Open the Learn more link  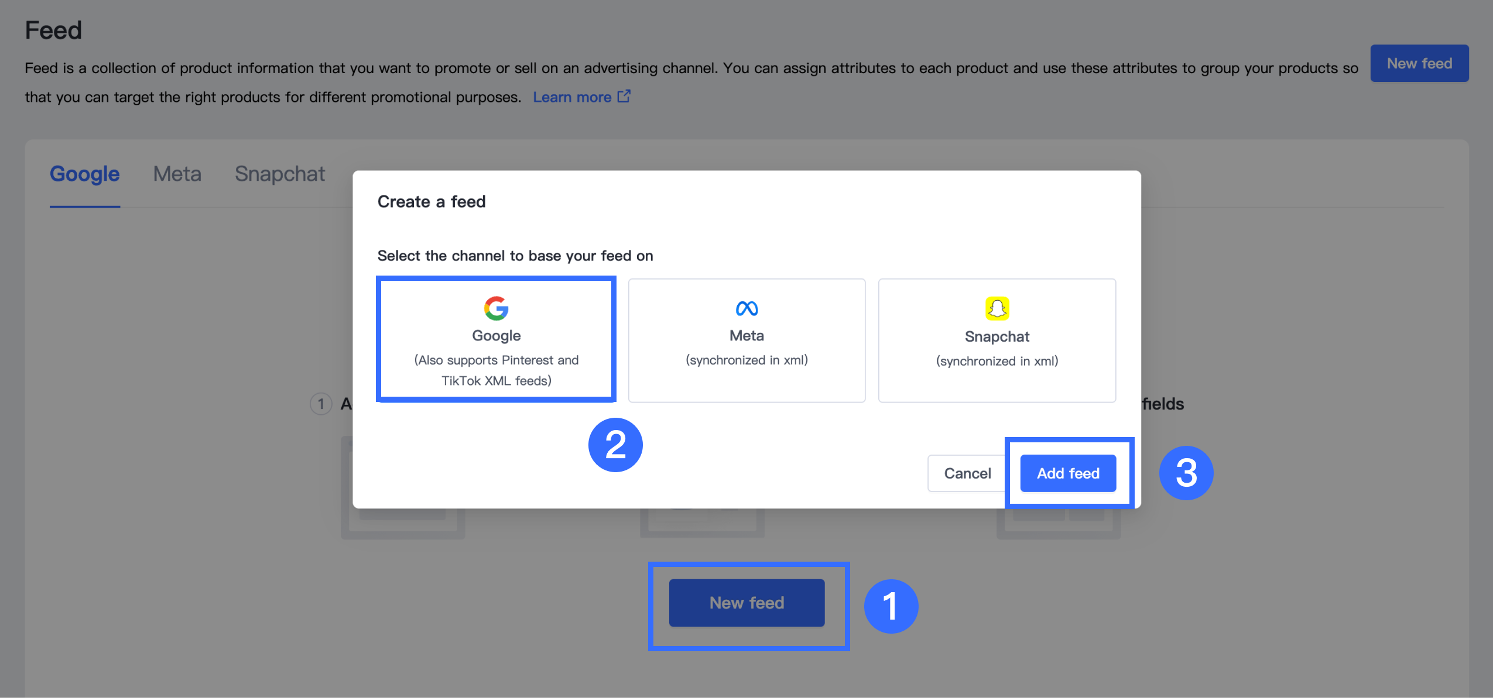click(572, 97)
